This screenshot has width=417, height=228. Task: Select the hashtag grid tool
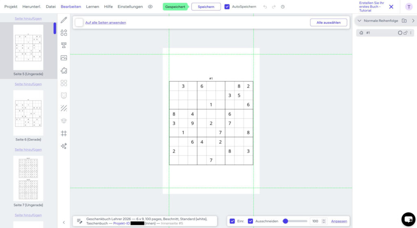pos(64,133)
